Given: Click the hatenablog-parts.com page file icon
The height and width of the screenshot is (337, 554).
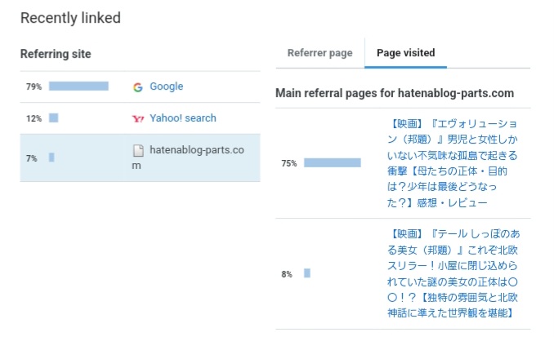Looking at the screenshot, I should pos(138,150).
